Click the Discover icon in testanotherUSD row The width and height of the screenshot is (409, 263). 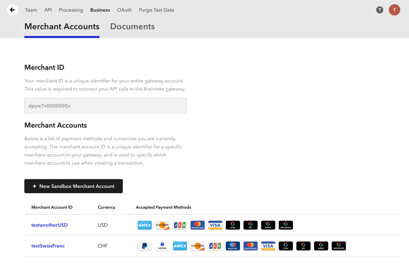pyautogui.click(x=162, y=225)
